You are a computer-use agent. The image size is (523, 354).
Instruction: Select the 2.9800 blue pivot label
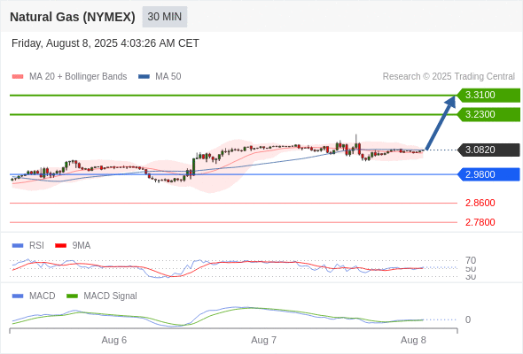(488, 174)
